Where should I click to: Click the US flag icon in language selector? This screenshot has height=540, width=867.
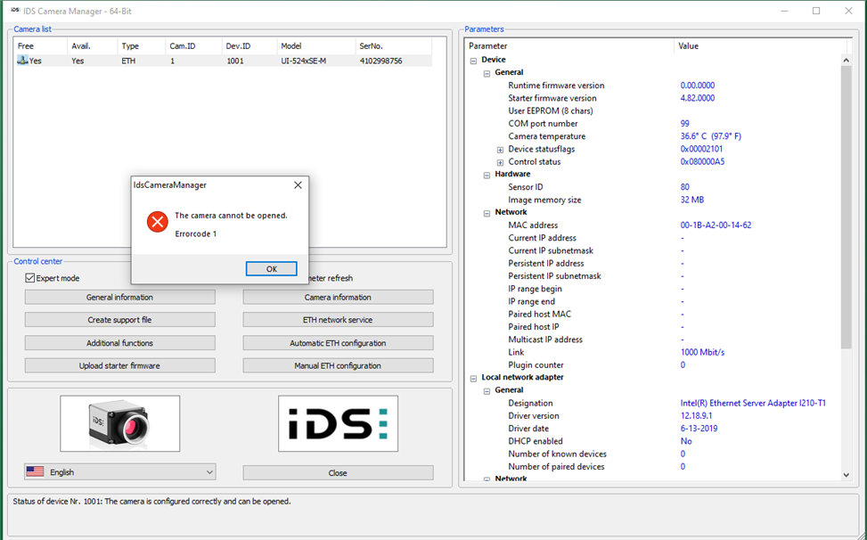click(35, 471)
